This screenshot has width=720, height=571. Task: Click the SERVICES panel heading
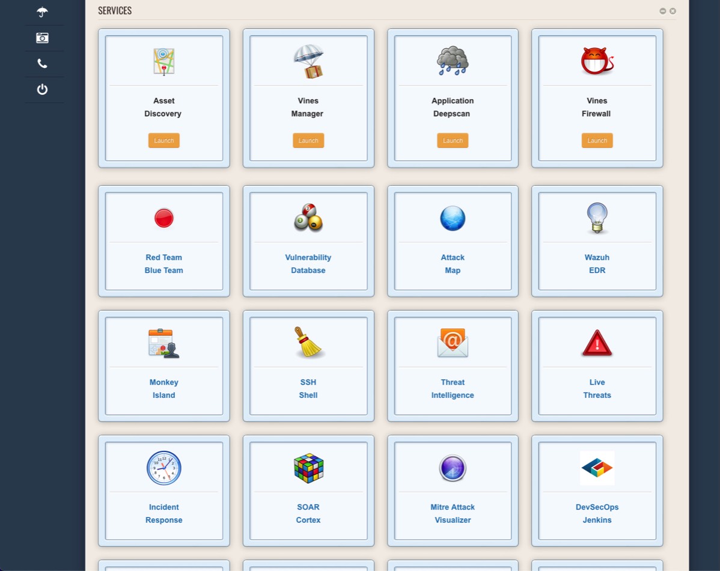115,11
